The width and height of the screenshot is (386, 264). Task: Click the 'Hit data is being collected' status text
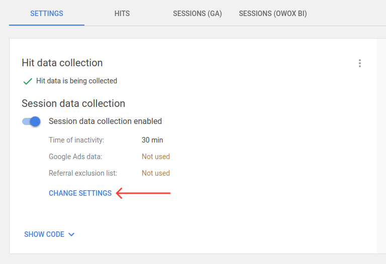click(76, 81)
